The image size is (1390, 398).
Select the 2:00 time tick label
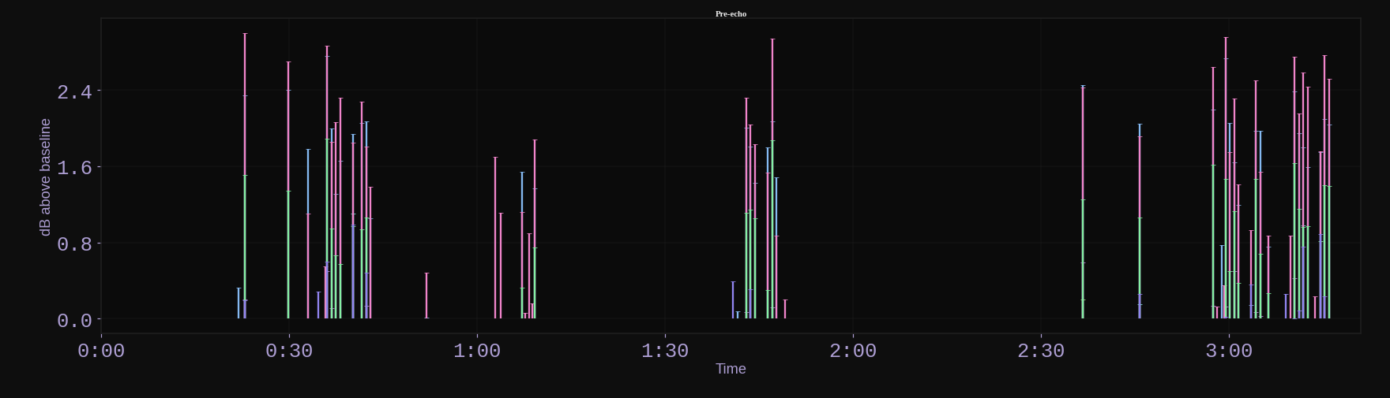tap(853, 351)
